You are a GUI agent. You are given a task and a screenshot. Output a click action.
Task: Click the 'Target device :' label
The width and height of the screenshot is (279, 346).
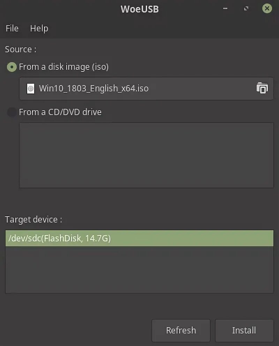tap(33, 220)
